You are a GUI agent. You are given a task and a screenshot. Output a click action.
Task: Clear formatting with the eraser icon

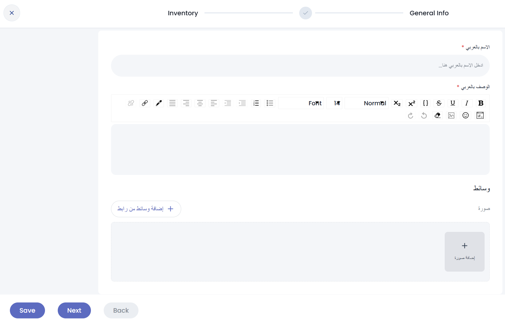pos(437,115)
